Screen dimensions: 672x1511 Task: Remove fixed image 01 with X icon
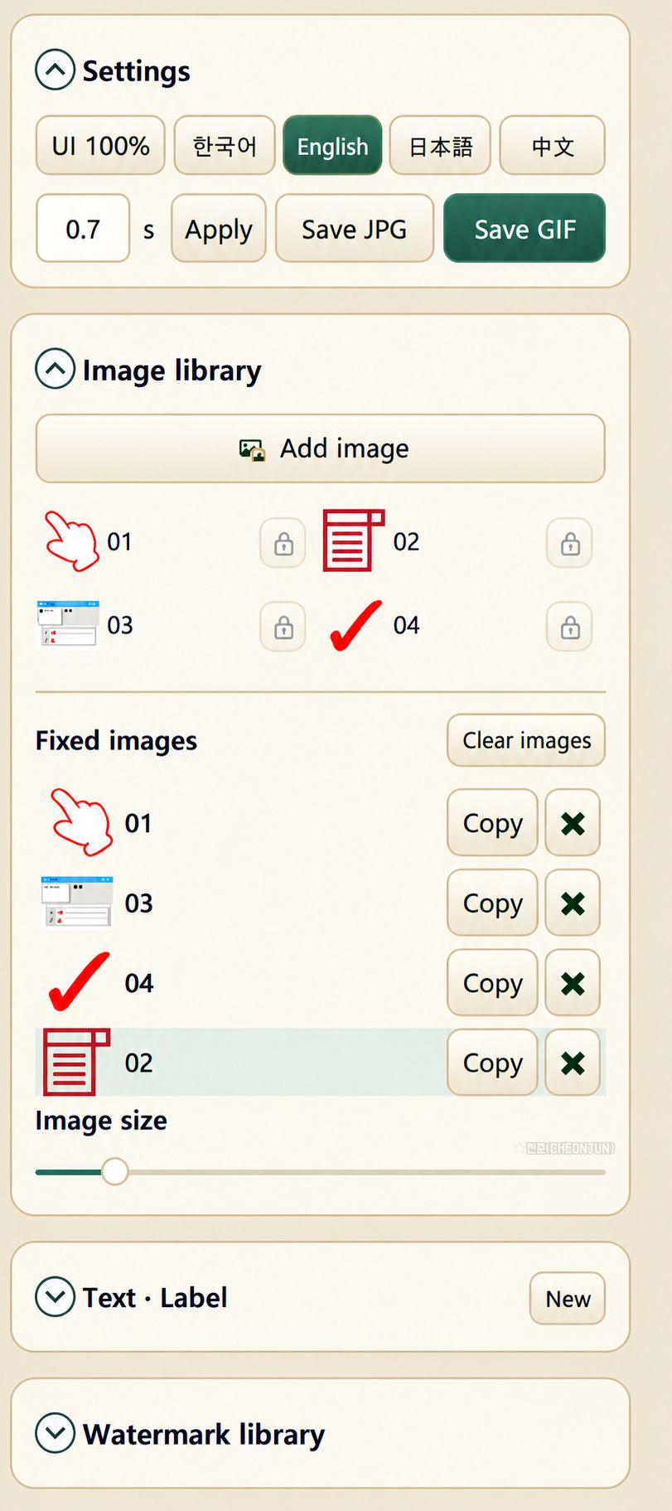coord(573,823)
